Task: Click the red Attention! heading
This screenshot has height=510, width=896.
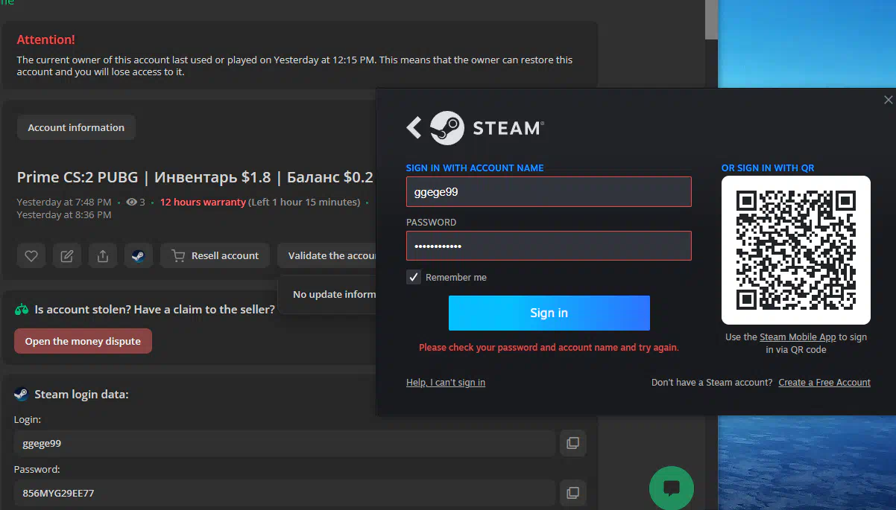Action: [46, 39]
